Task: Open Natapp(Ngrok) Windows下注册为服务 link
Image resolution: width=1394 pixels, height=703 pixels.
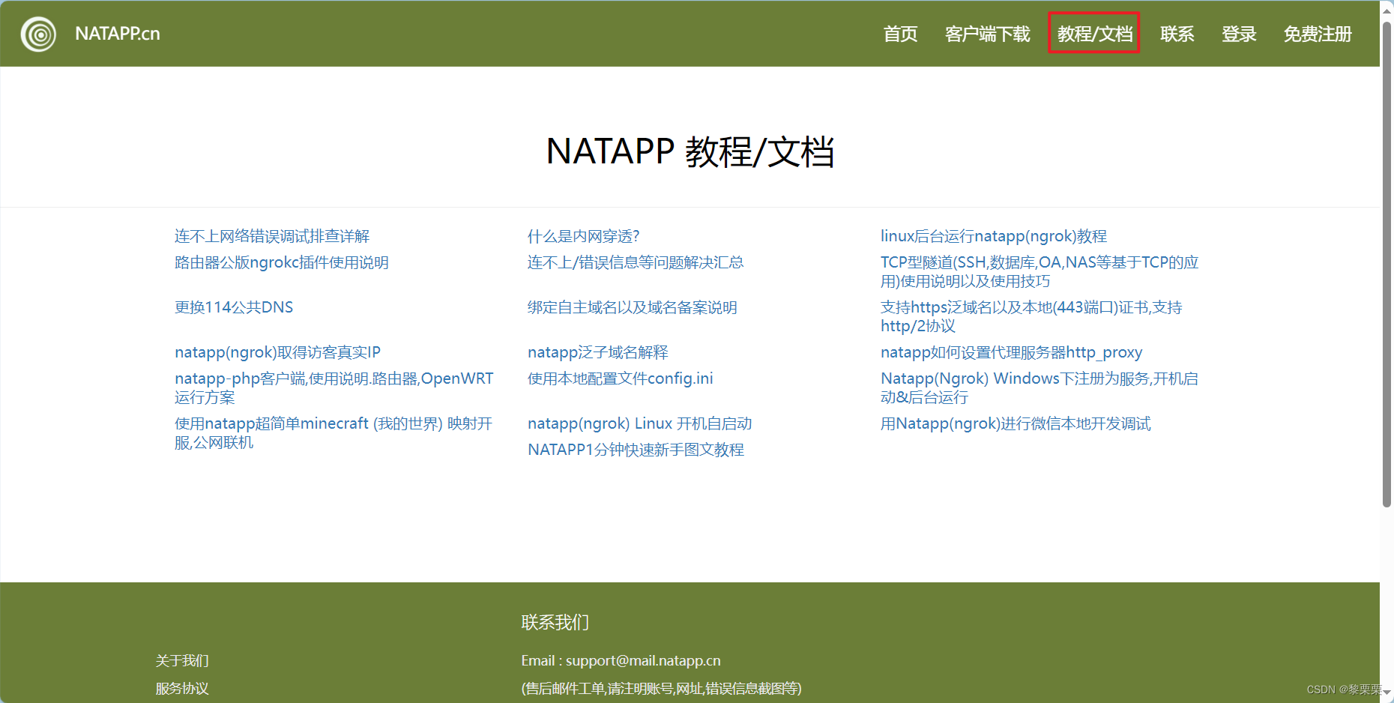Action: click(x=1040, y=387)
